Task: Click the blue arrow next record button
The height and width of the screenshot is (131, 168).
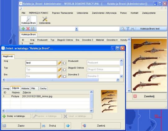Action: click(x=68, y=126)
